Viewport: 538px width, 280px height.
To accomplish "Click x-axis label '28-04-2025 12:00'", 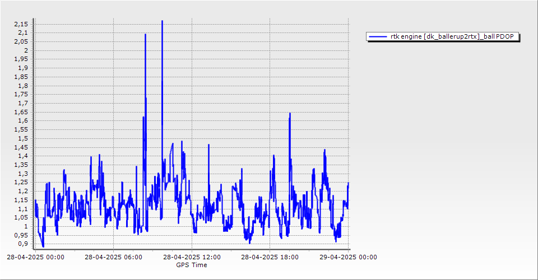I will [x=192, y=257].
